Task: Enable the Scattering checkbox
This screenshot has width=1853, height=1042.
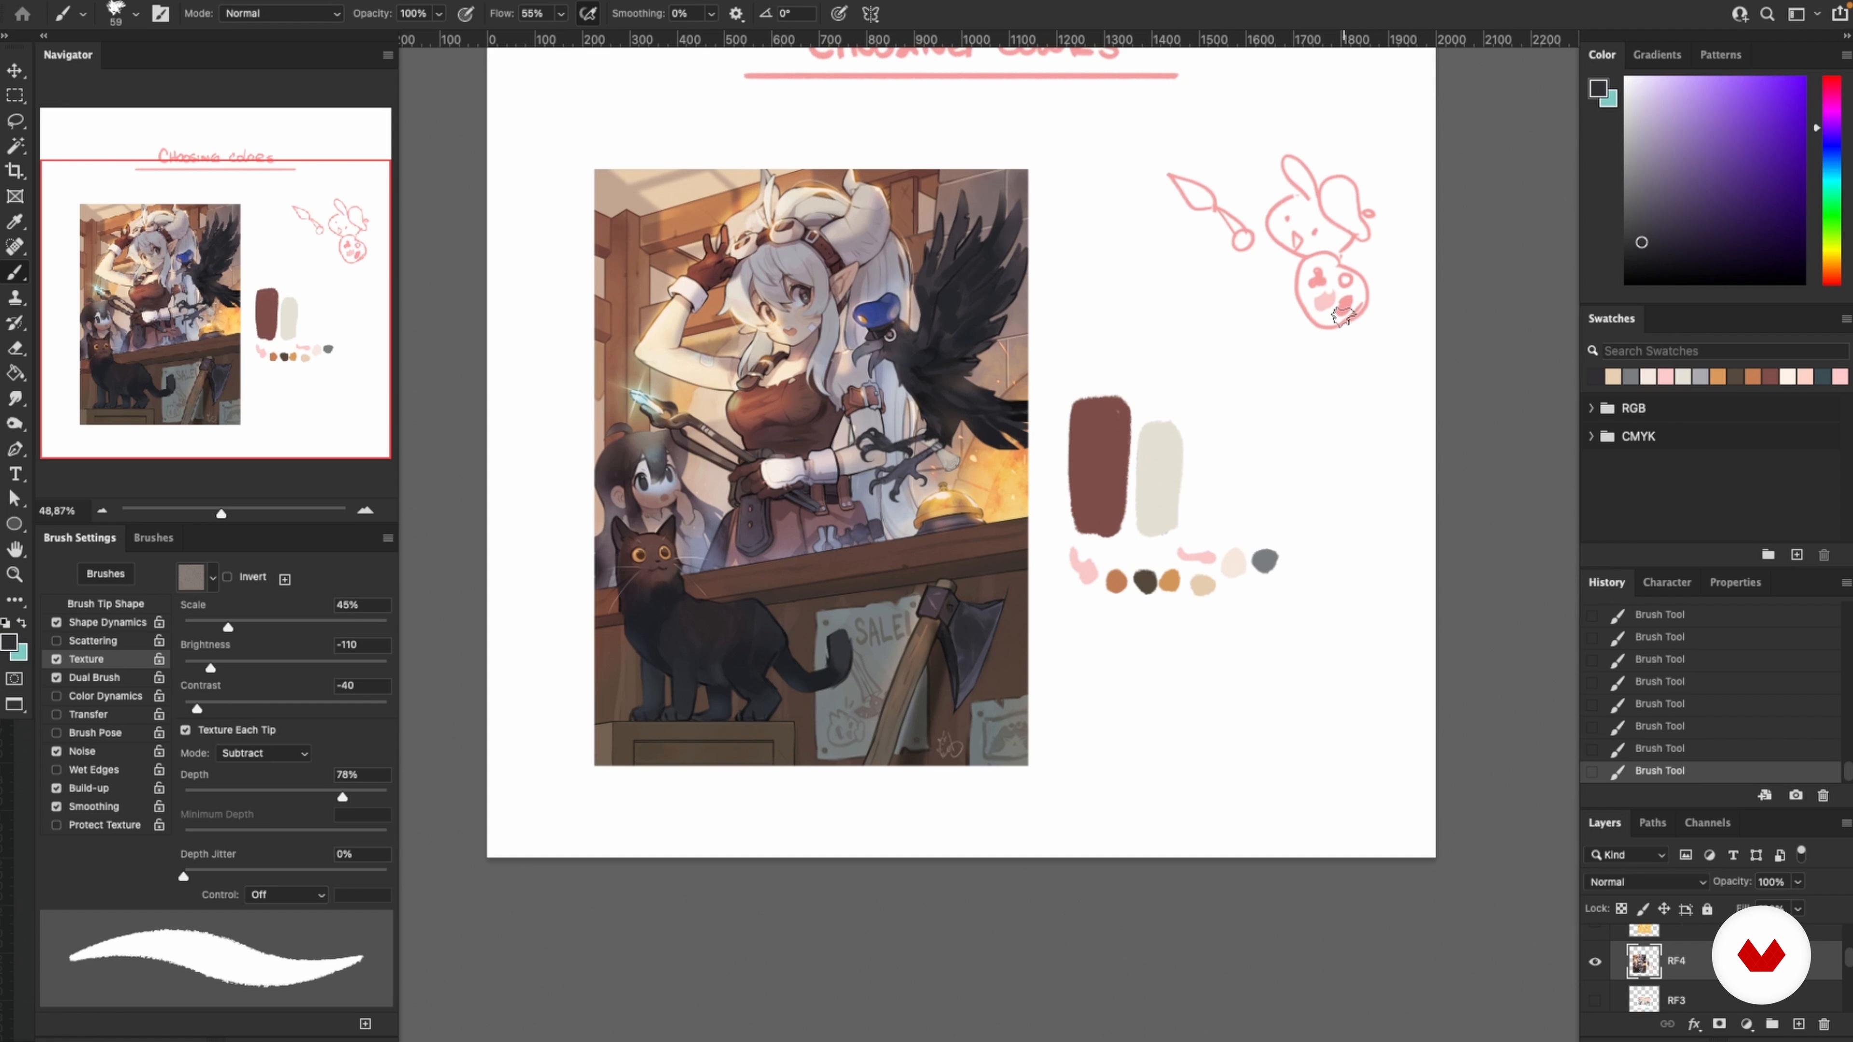Action: pos(57,641)
